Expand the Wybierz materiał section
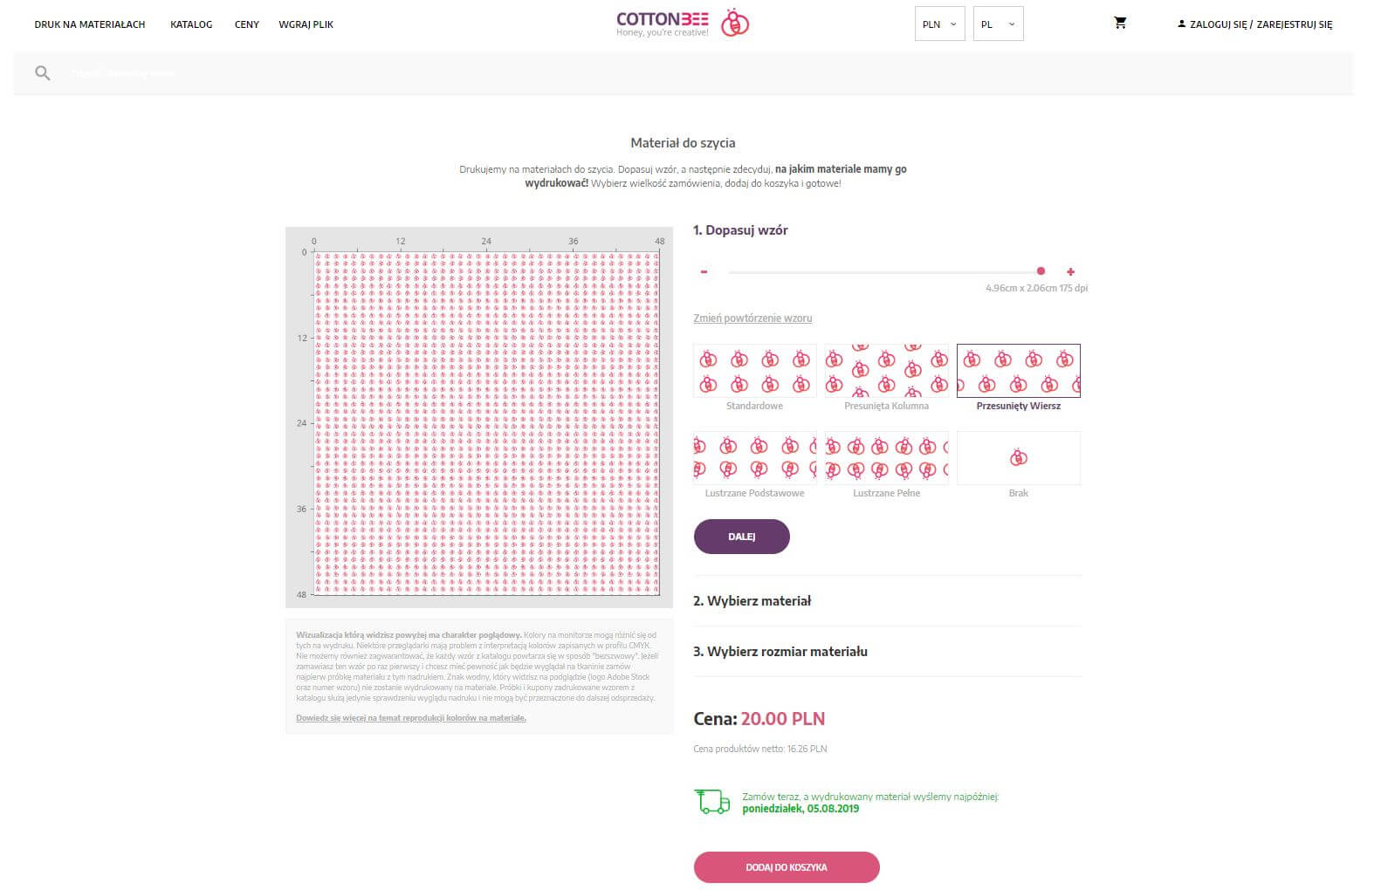The image size is (1388, 890). 752,601
